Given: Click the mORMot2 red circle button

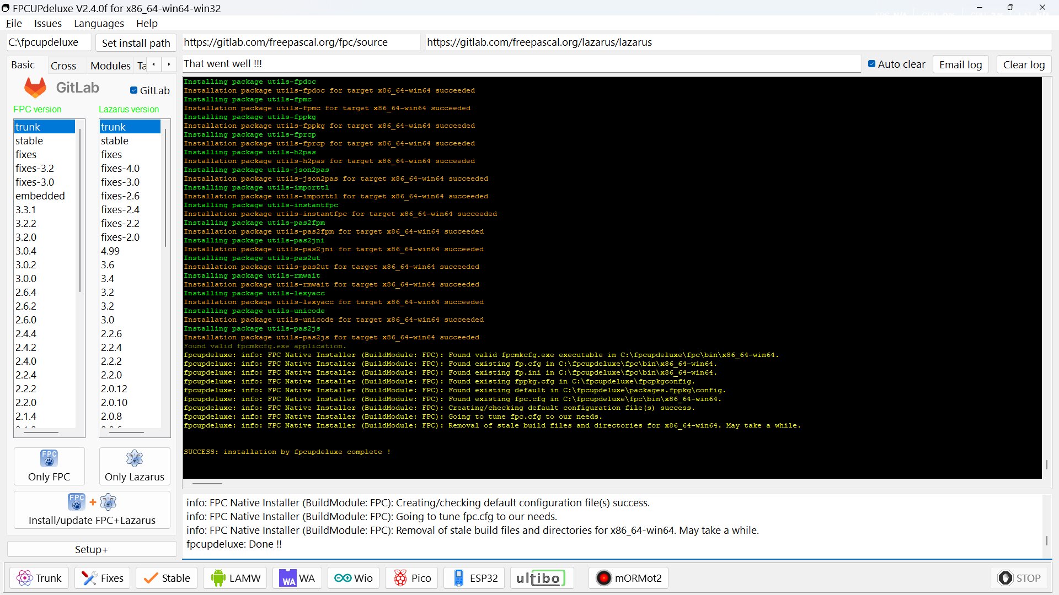Looking at the screenshot, I should tap(628, 578).
